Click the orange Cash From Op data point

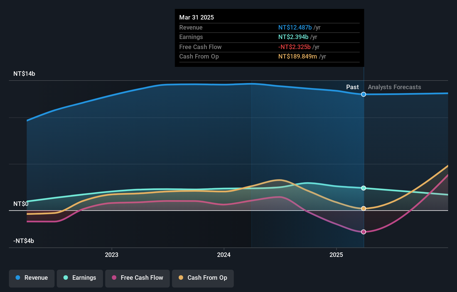tap(363, 208)
